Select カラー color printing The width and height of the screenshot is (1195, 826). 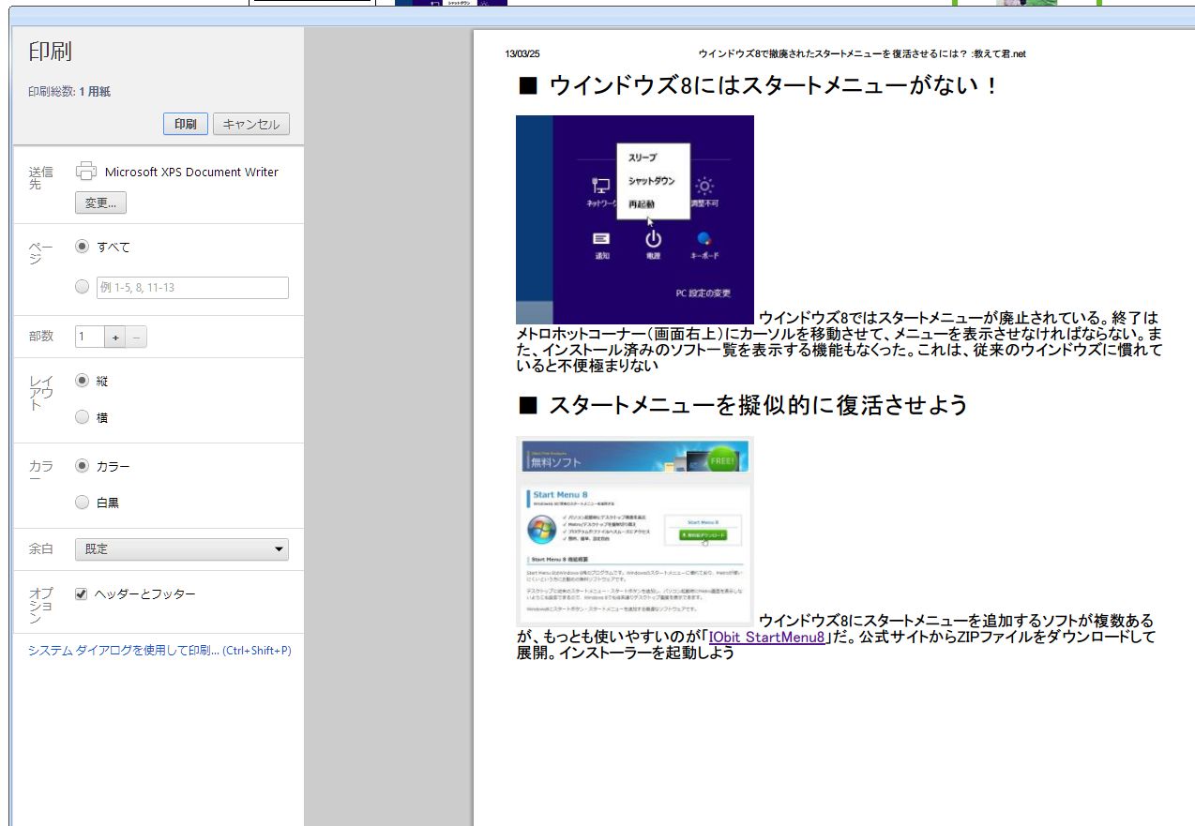coord(82,466)
